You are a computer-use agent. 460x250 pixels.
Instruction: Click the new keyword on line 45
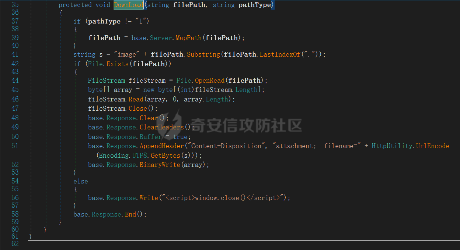click(149, 90)
